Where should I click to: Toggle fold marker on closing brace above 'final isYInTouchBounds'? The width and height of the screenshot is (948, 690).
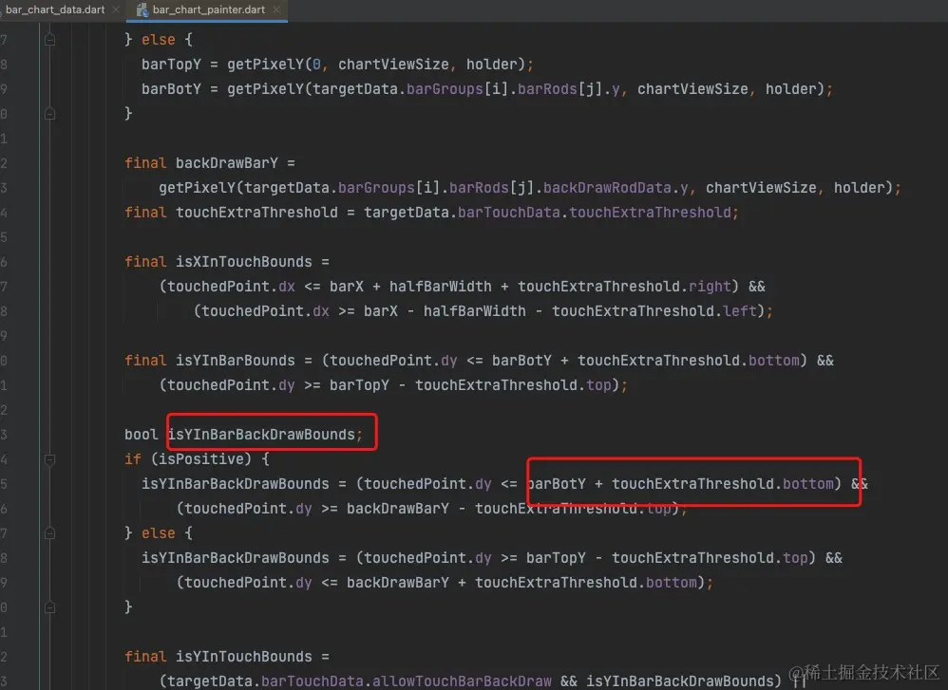pos(50,607)
